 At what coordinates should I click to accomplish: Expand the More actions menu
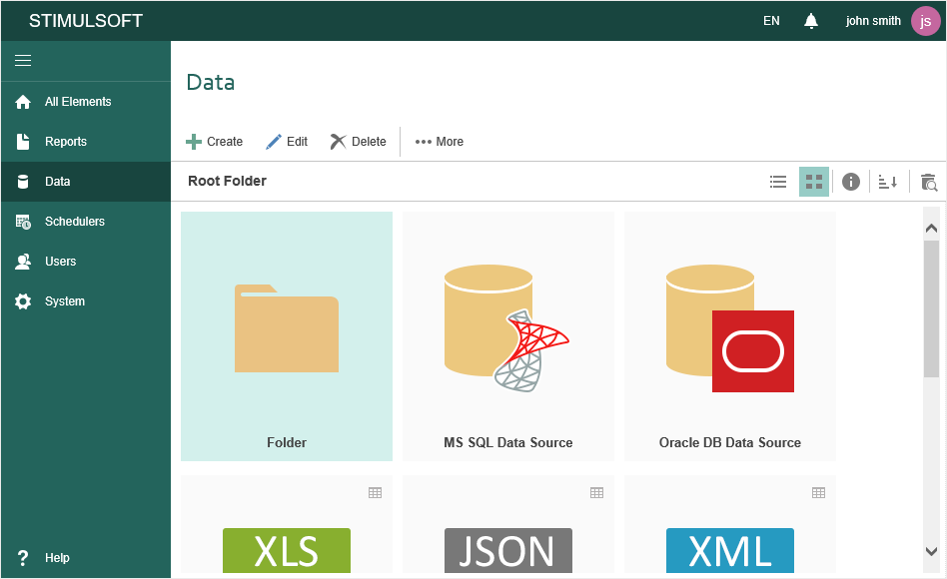pyautogui.click(x=440, y=142)
